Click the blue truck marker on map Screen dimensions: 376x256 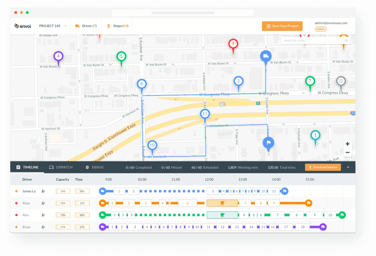[266, 56]
